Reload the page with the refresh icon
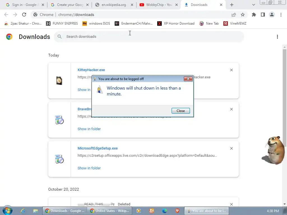The image size is (287, 215). 24,15
